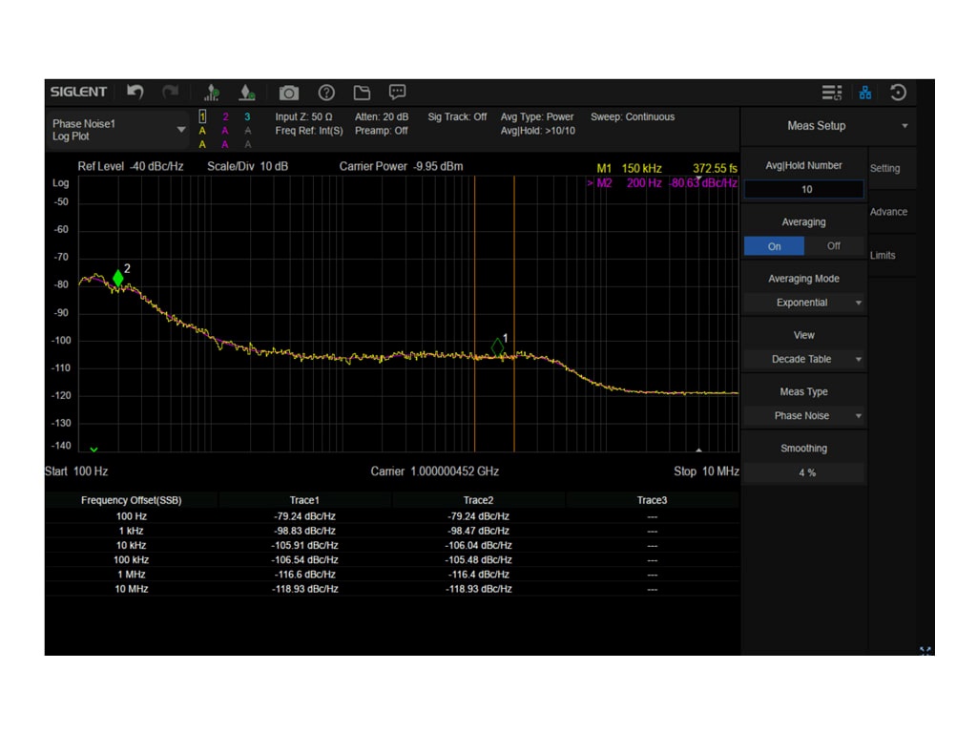Image resolution: width=977 pixels, height=733 pixels.
Task: Click Preamp: Off status
Action: click(382, 131)
